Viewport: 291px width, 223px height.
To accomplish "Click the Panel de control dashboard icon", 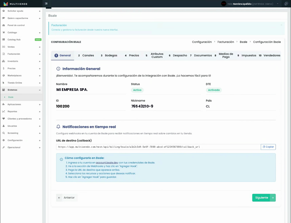I will point(3,25).
